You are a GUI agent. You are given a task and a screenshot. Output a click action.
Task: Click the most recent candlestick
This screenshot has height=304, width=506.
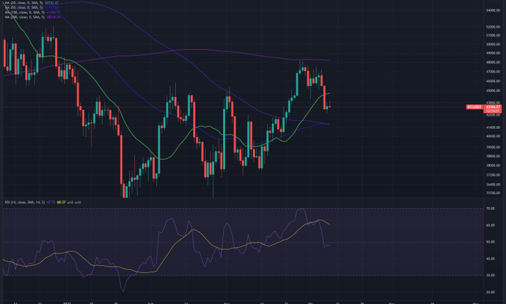(330, 106)
